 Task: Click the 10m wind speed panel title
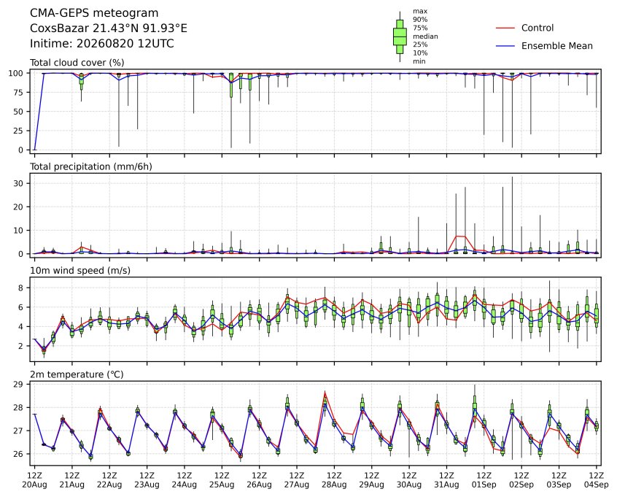[x=80, y=271]
